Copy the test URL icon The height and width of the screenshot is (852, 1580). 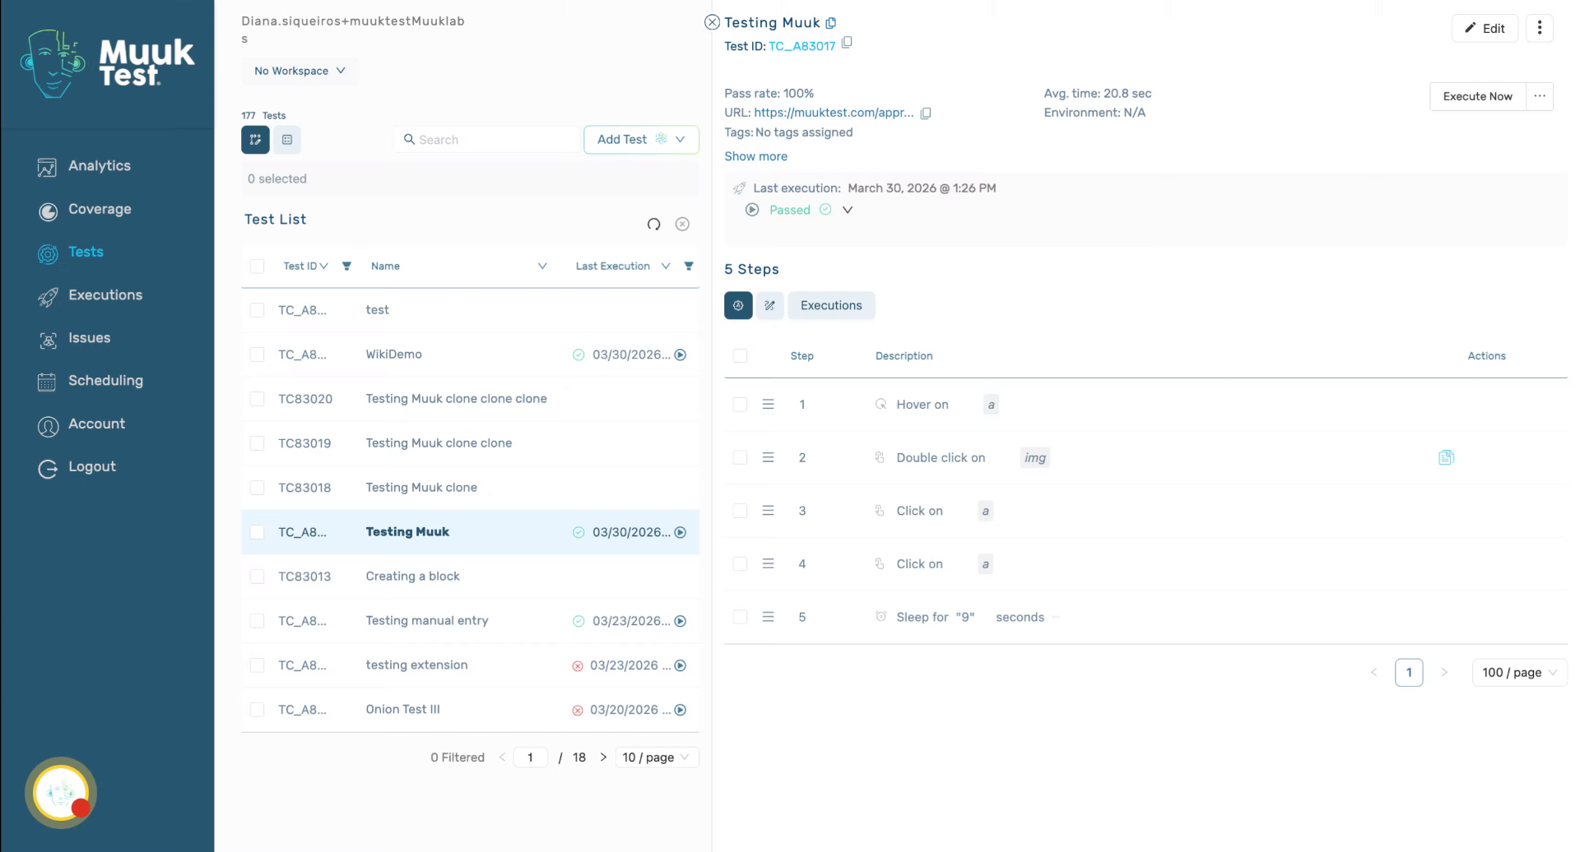[926, 113]
